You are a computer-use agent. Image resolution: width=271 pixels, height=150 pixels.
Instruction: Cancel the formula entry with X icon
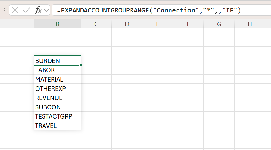pos(15,10)
